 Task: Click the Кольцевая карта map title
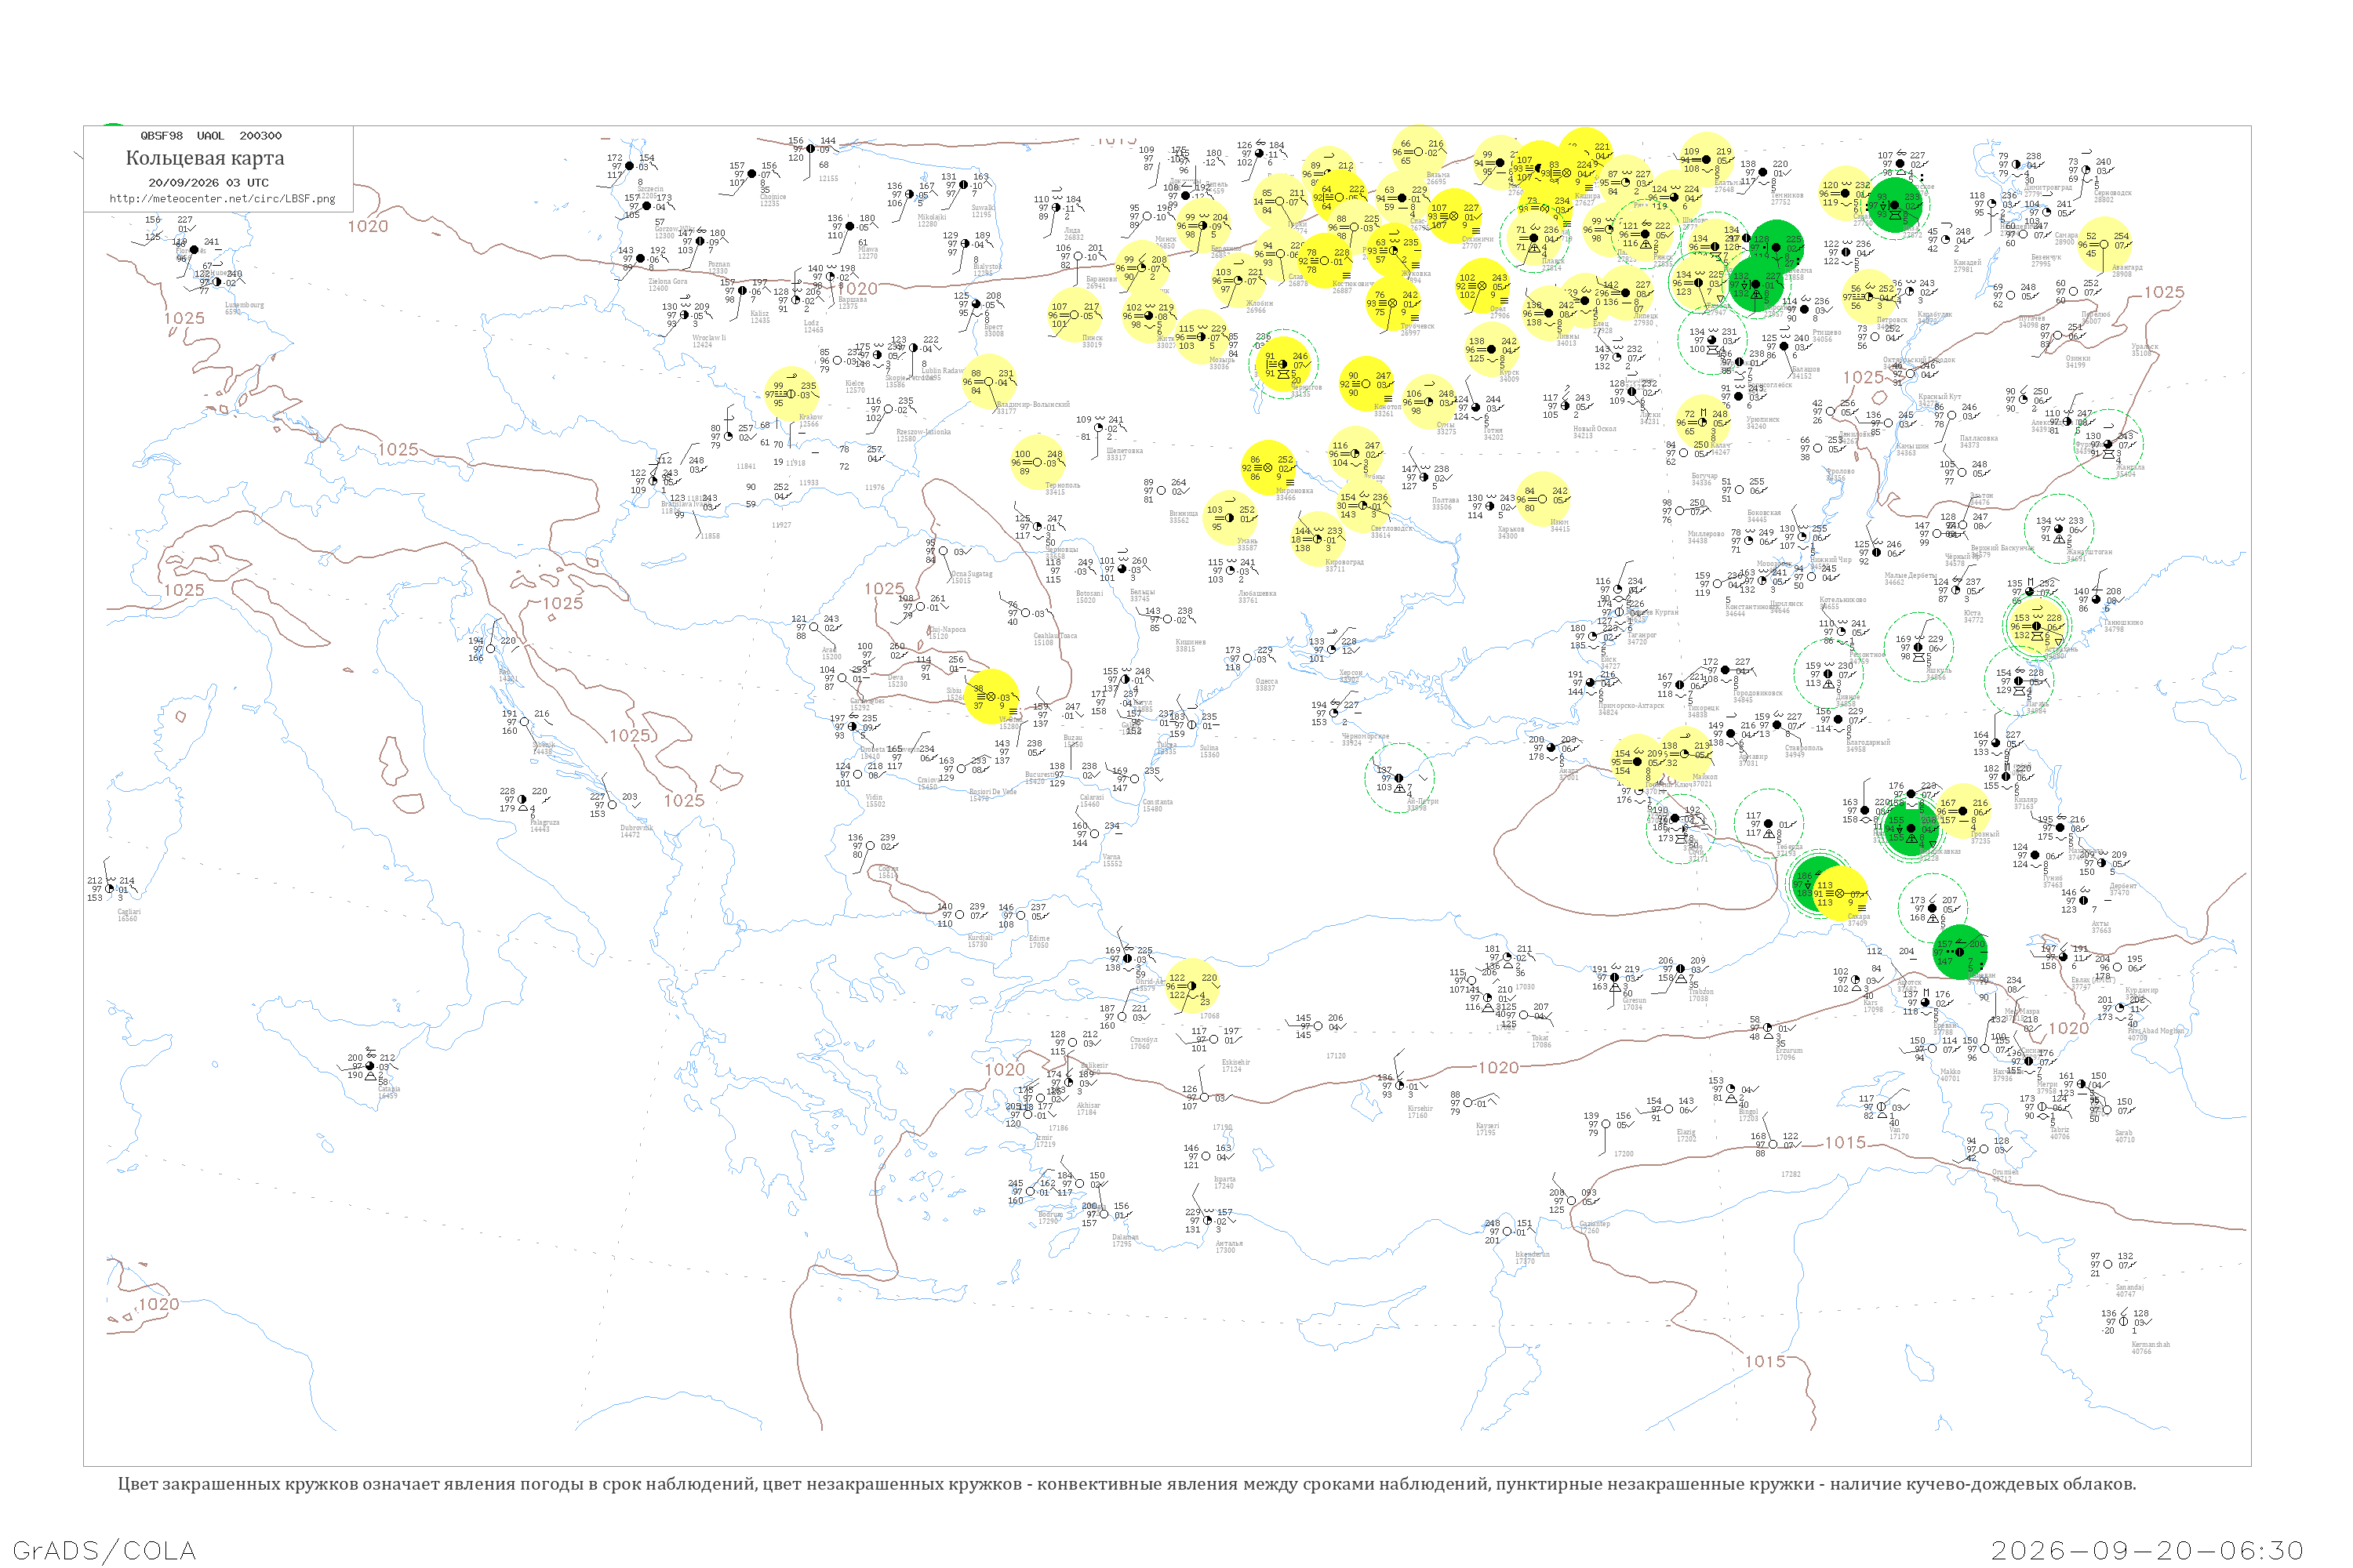tap(205, 158)
